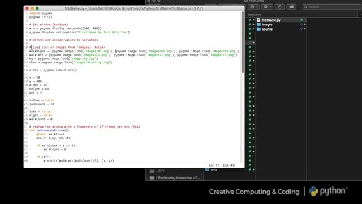
Task: Click the 'if walkCount + 1 >= 27:' line
Action: pyautogui.click(x=57, y=146)
